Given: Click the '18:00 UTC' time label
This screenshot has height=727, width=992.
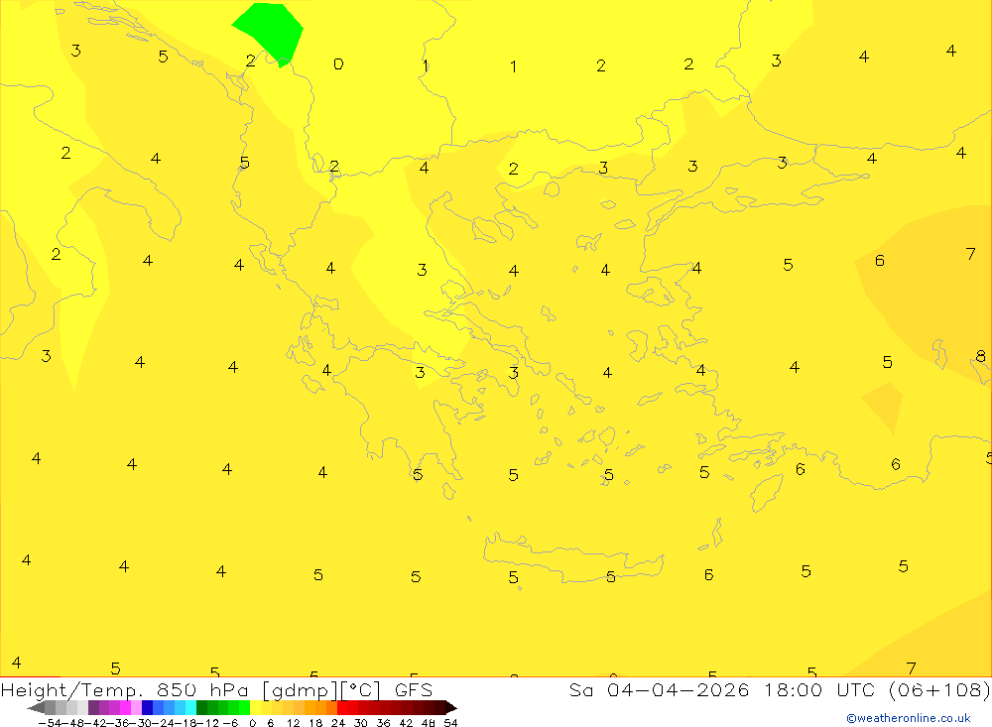Looking at the screenshot, I should pyautogui.click(x=819, y=689).
